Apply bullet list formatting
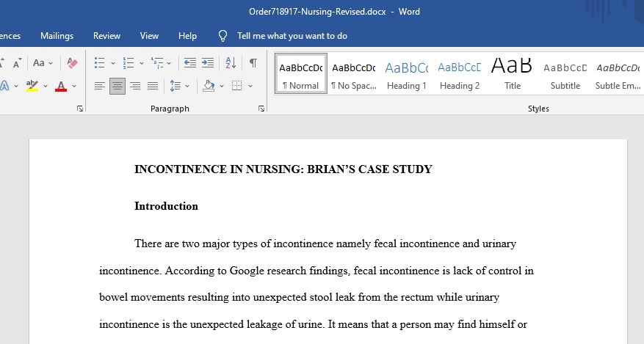 99,63
